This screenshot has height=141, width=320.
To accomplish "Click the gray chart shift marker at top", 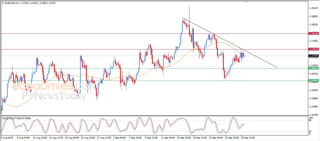I will coord(246,2).
